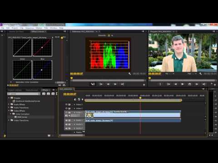Click Gang to Program Monitor button
218x163 pixels.
point(93,84)
